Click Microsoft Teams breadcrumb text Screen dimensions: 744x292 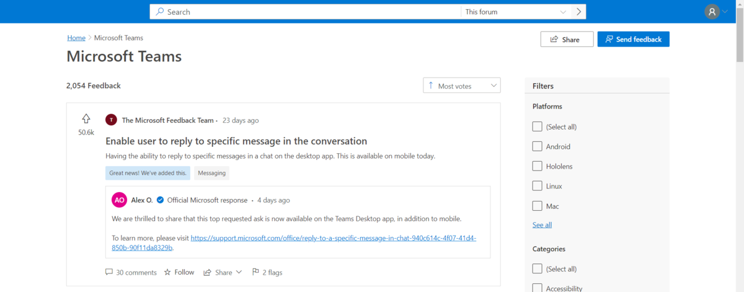118,38
